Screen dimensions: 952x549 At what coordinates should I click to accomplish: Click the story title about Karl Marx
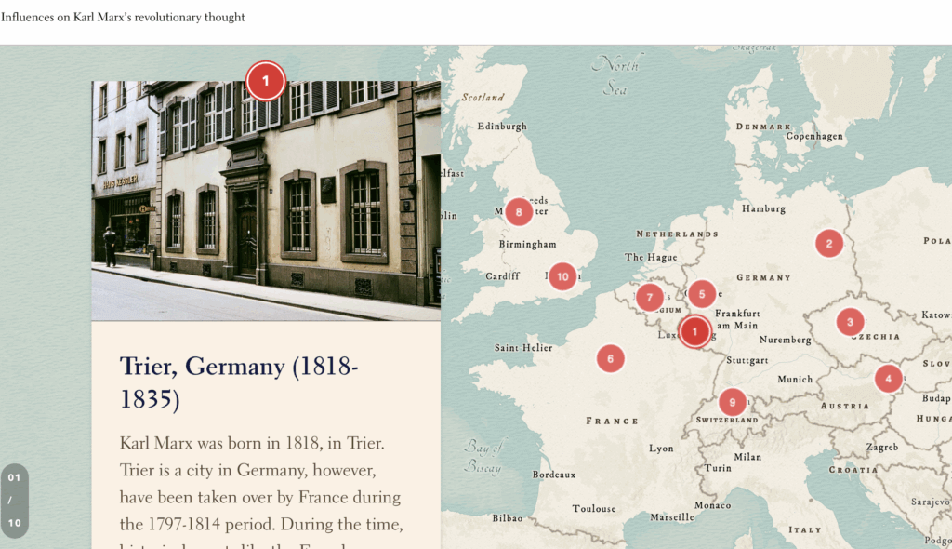click(x=123, y=18)
